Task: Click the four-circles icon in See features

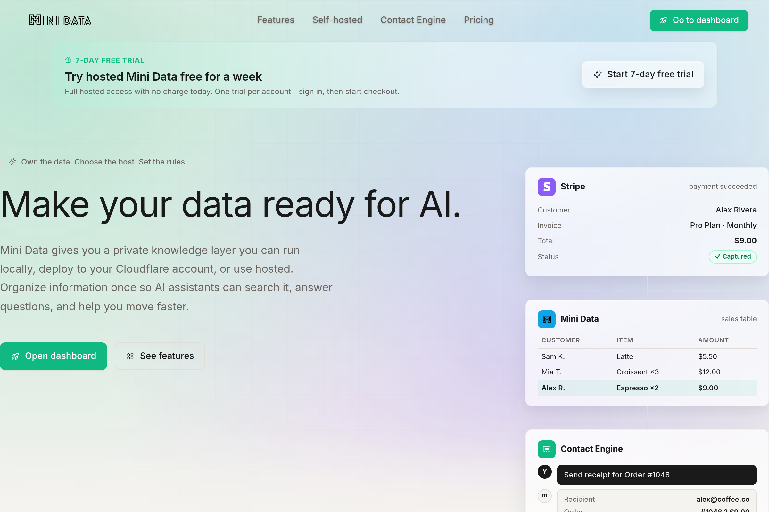Action: [x=130, y=356]
